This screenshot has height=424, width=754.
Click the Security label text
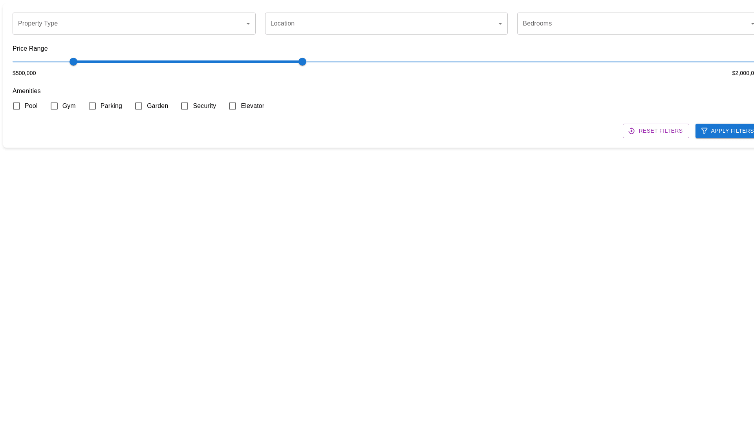click(x=204, y=106)
